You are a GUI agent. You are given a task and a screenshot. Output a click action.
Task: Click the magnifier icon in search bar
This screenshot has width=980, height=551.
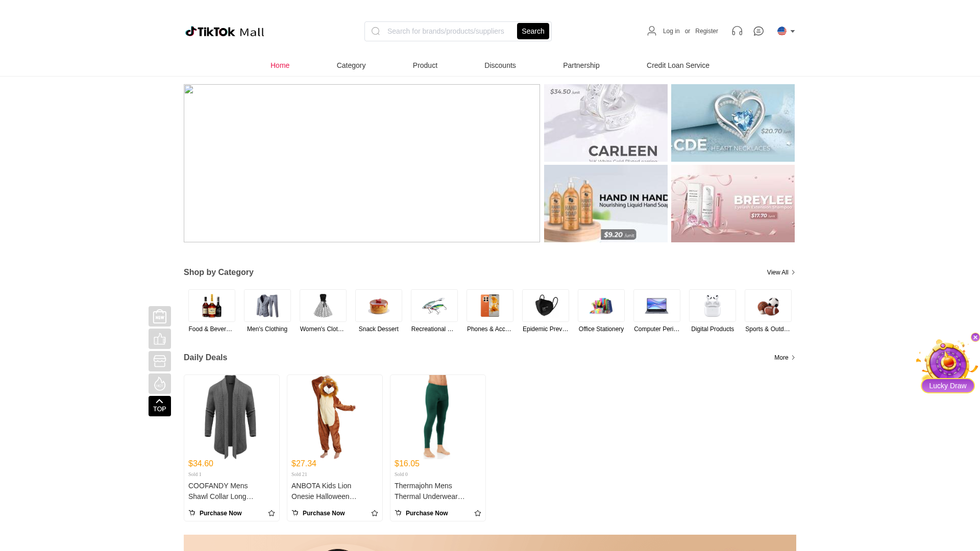(x=376, y=31)
